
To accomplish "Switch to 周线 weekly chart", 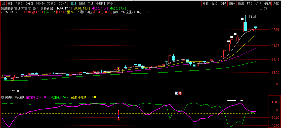I will 82,3.
